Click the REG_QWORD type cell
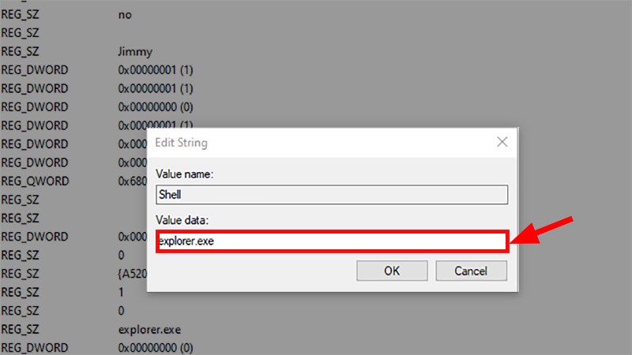Viewport: 632px width, 355px height. (35, 181)
